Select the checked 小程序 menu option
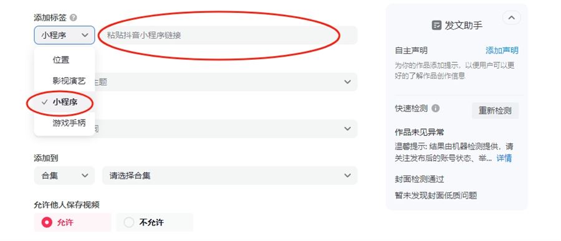This screenshot has height=241, width=561. pyautogui.click(x=64, y=102)
